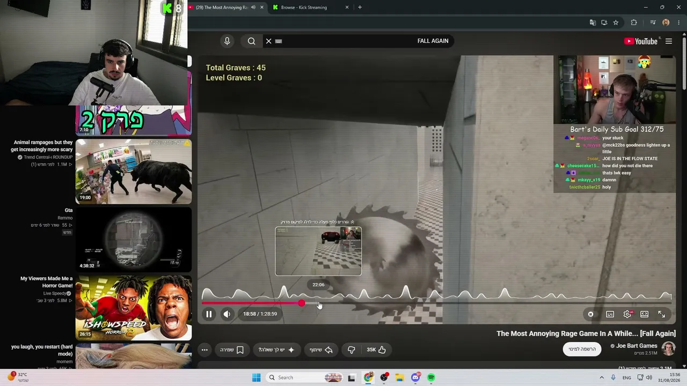Click the Joe Bart Games channel avatar
This screenshot has width=687, height=386.
[669, 348]
